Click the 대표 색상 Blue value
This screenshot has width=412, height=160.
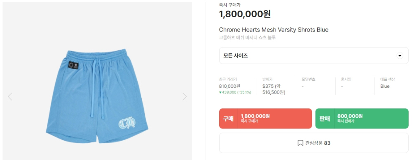point(385,86)
